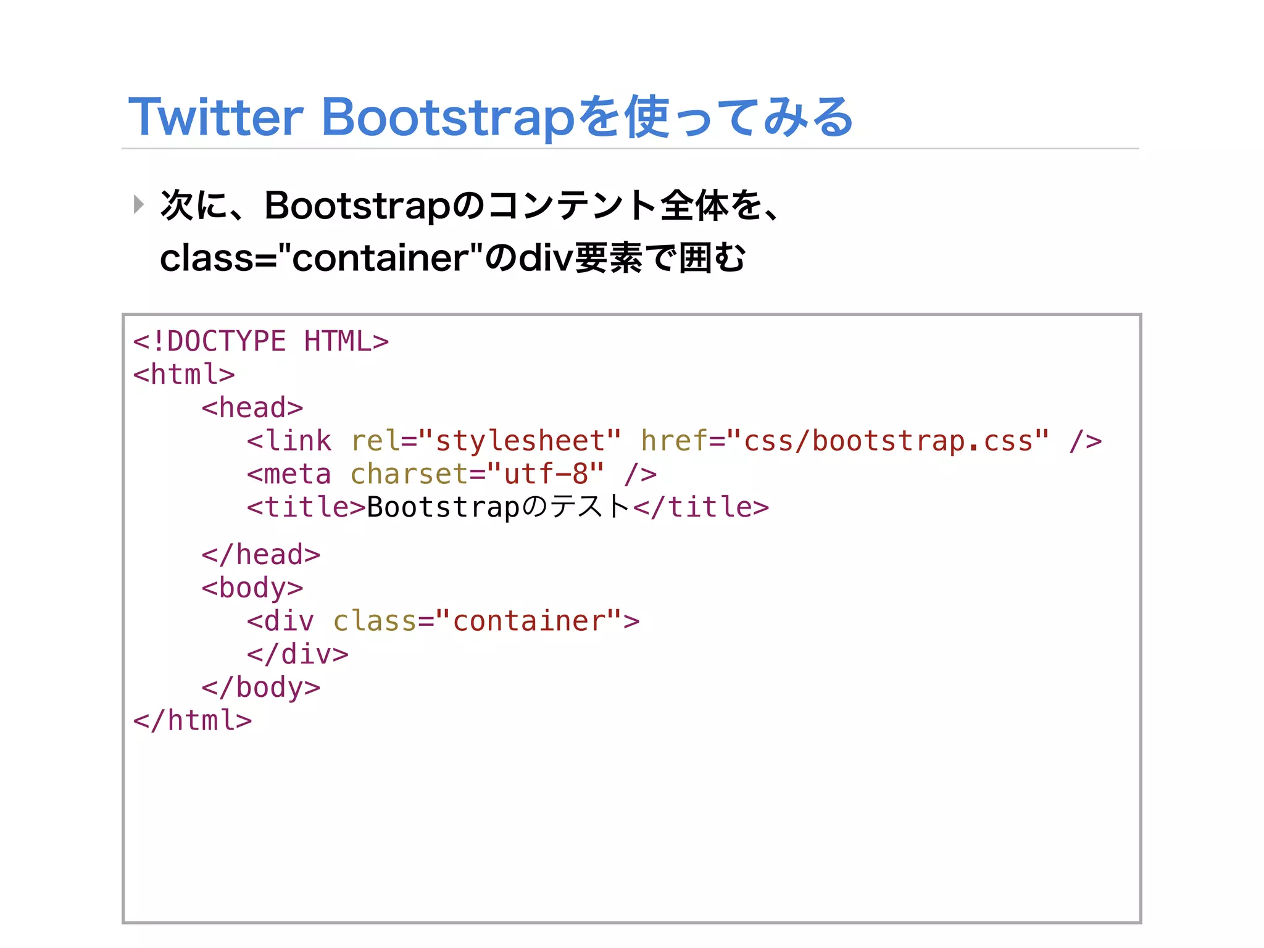
Task: Click the closing "</html>" tag
Action: (x=193, y=720)
